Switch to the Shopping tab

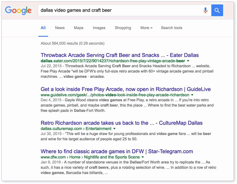(123, 28)
